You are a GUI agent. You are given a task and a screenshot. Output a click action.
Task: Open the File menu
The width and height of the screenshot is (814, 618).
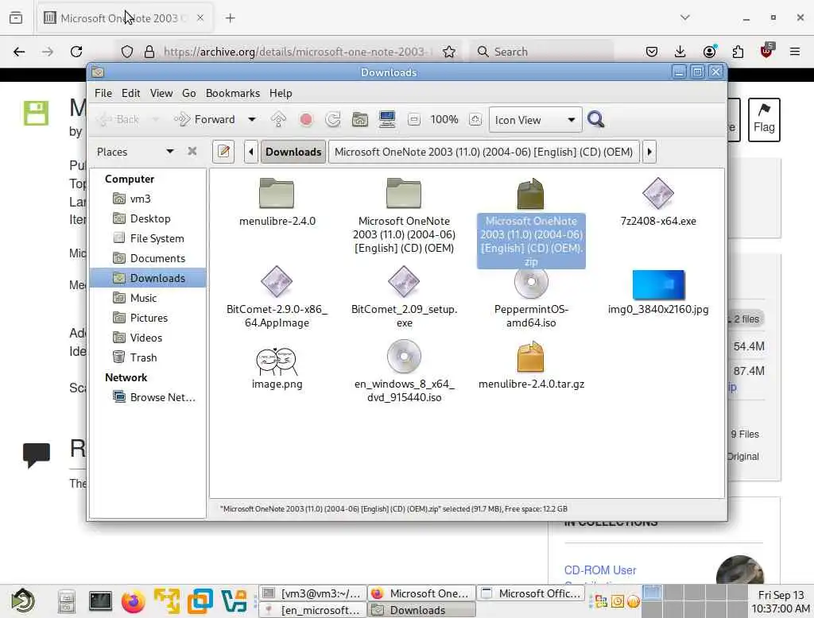point(103,93)
